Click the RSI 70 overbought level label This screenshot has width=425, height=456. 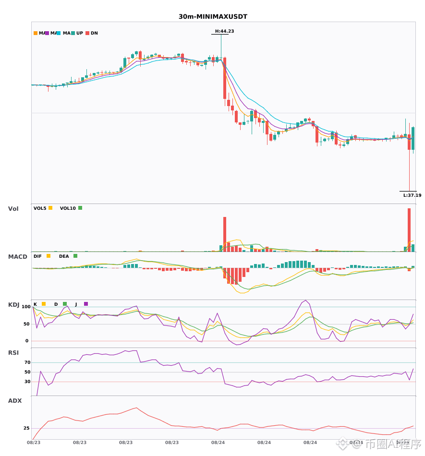coord(27,362)
